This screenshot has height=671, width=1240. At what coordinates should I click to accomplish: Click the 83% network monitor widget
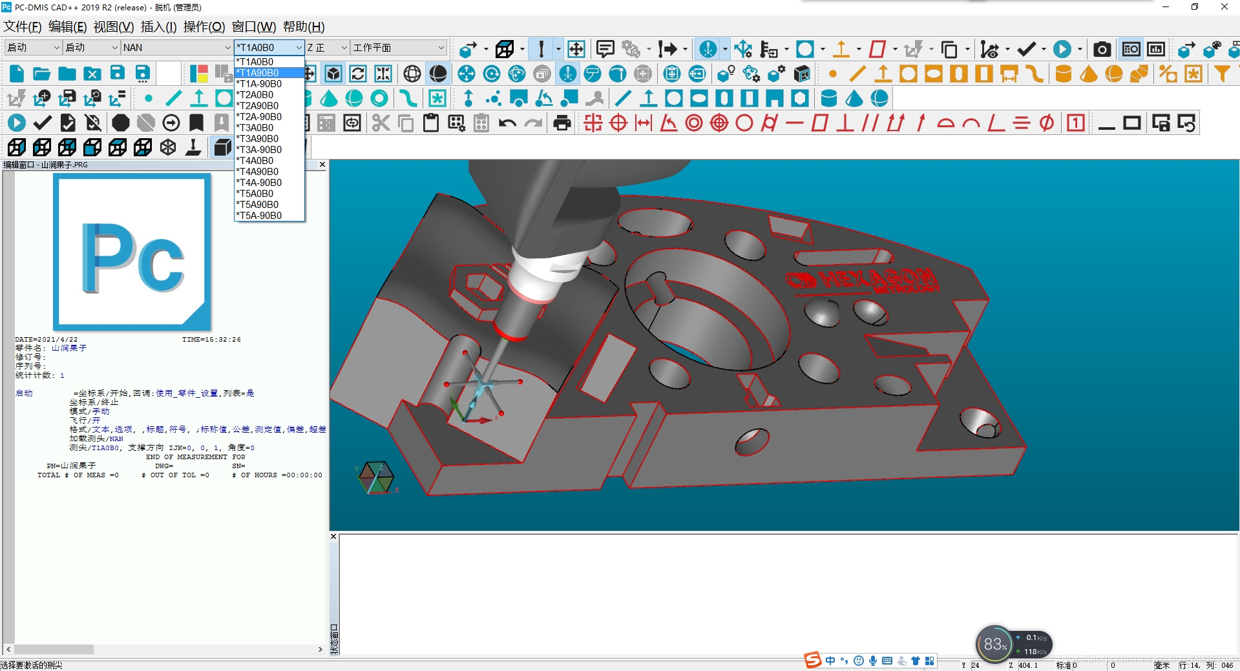coord(995,644)
